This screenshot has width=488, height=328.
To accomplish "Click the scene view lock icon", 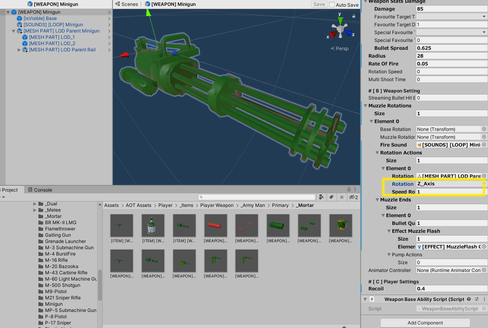I will tap(354, 16).
